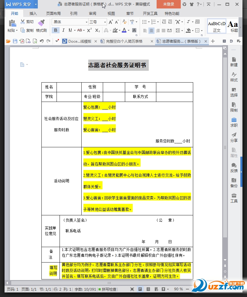247x297 pixels.
Task: Open the font size 三号 dropdown
Action: 105,22
